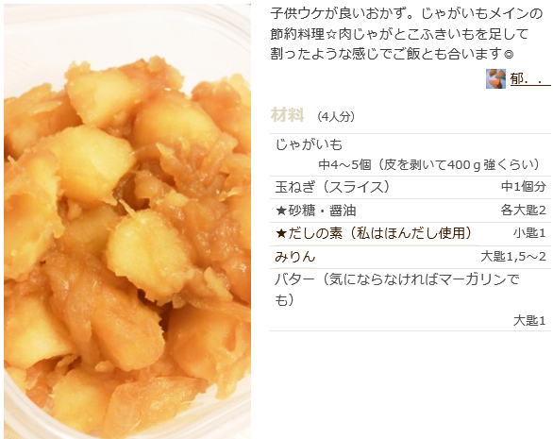Click the recipe description starting 子供ウケ
The image size is (553, 439).
click(407, 34)
